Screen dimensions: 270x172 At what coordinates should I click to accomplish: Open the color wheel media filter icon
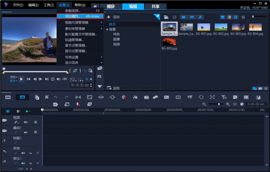tap(174, 17)
